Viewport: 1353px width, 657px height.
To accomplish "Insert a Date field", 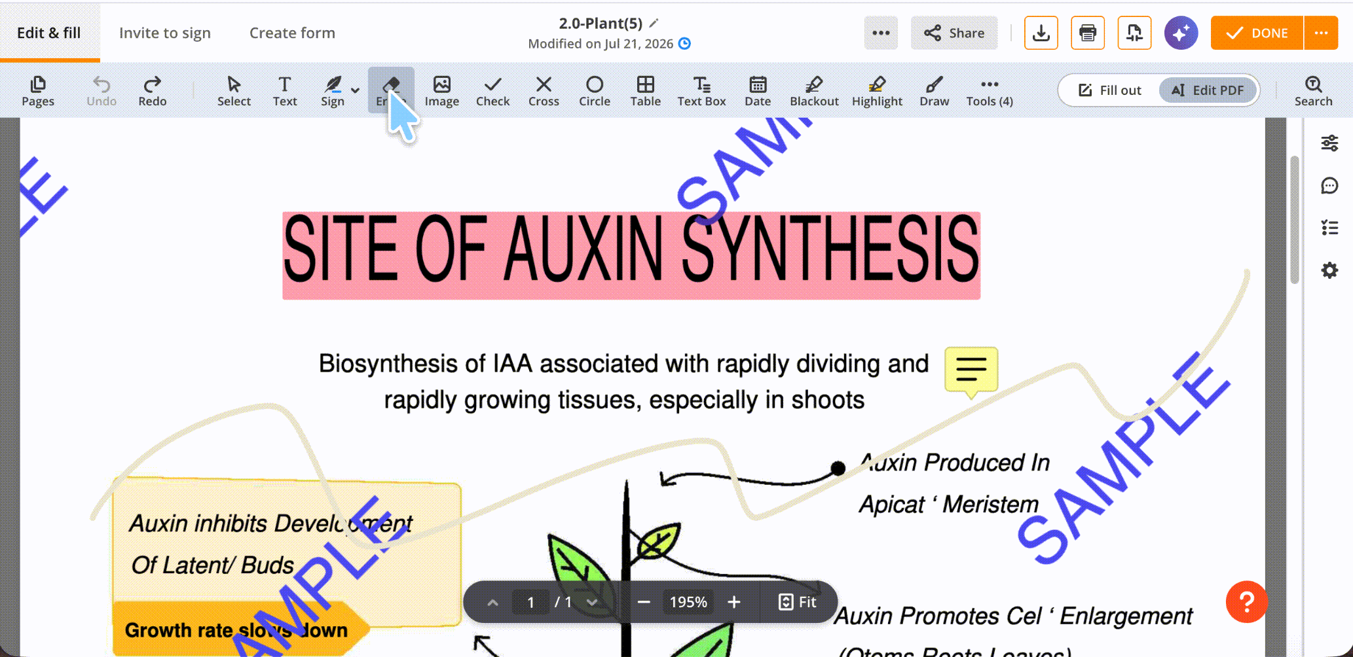I will click(758, 91).
